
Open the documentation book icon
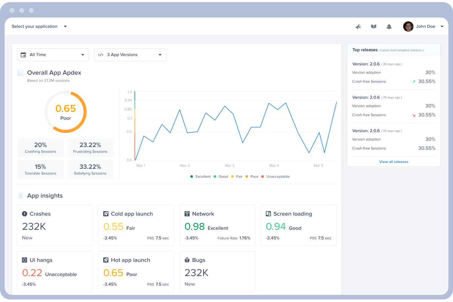[x=373, y=26]
